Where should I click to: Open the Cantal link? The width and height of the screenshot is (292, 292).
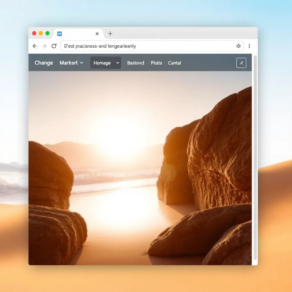click(175, 63)
